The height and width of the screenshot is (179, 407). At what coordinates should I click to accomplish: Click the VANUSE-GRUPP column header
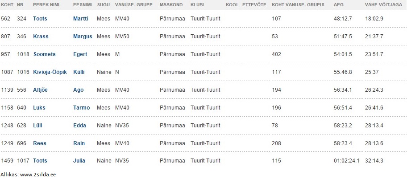coord(134,4)
